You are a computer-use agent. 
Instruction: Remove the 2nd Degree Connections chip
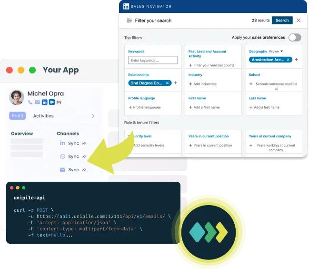167,83
